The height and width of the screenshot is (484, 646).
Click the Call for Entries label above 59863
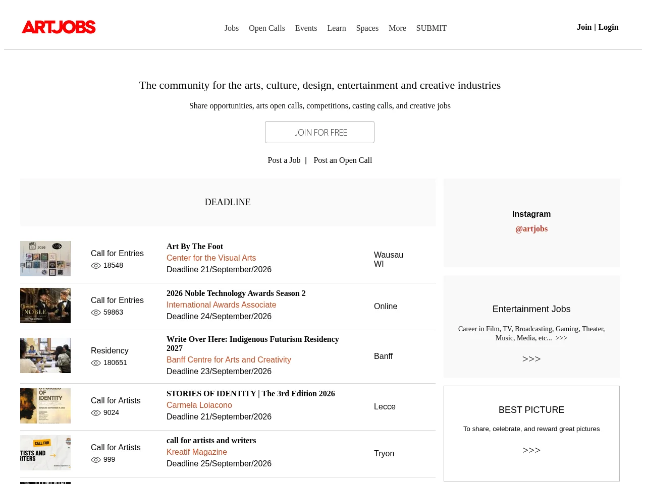[x=117, y=300]
